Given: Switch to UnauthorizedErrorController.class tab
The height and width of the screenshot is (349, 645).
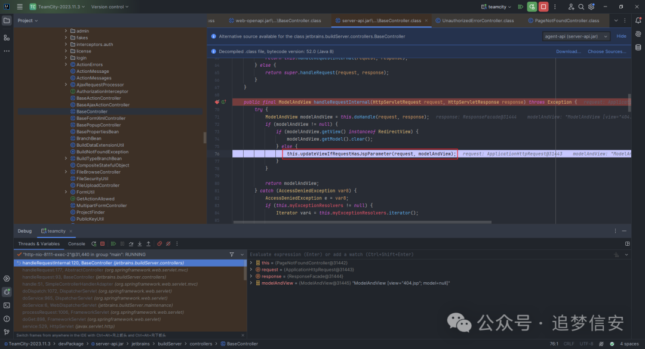Looking at the screenshot, I should coord(474,20).
